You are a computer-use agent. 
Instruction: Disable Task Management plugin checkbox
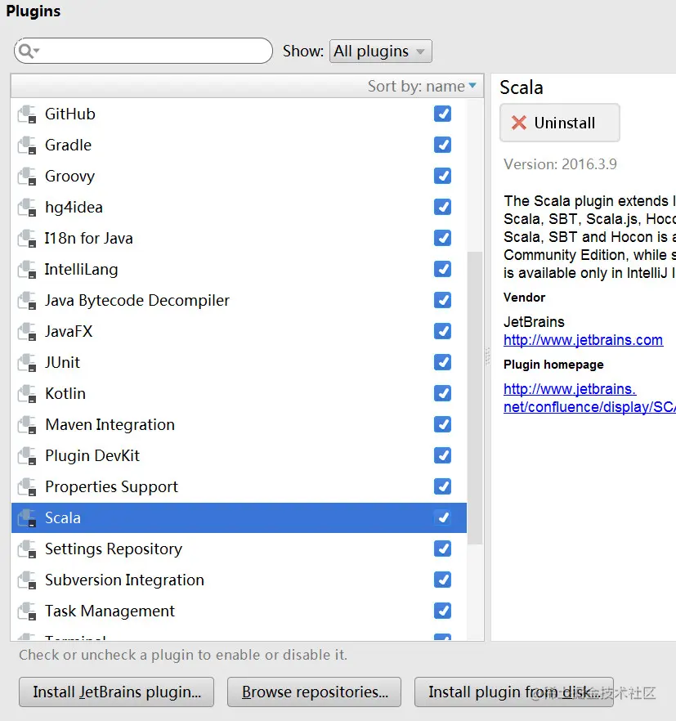(x=442, y=611)
